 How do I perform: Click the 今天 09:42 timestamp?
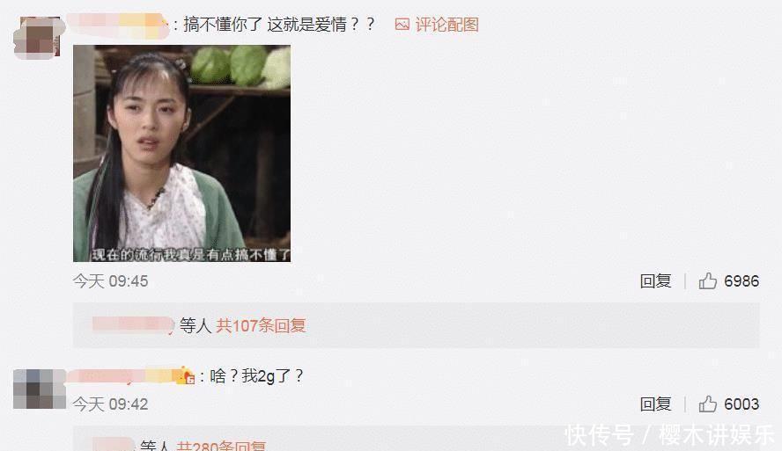coord(110,404)
